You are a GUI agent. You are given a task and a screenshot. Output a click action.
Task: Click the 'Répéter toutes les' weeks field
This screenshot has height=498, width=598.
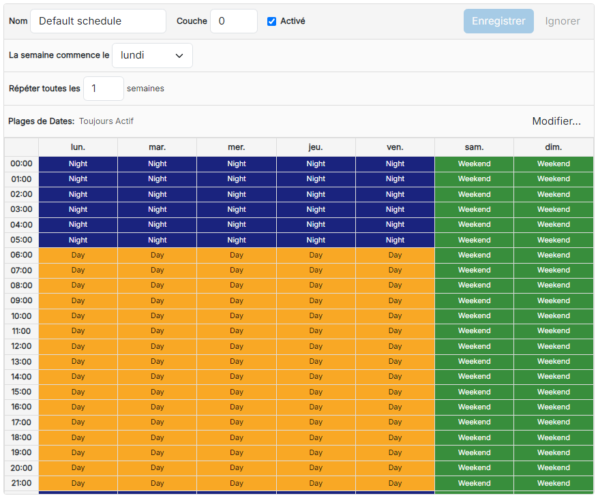[104, 89]
